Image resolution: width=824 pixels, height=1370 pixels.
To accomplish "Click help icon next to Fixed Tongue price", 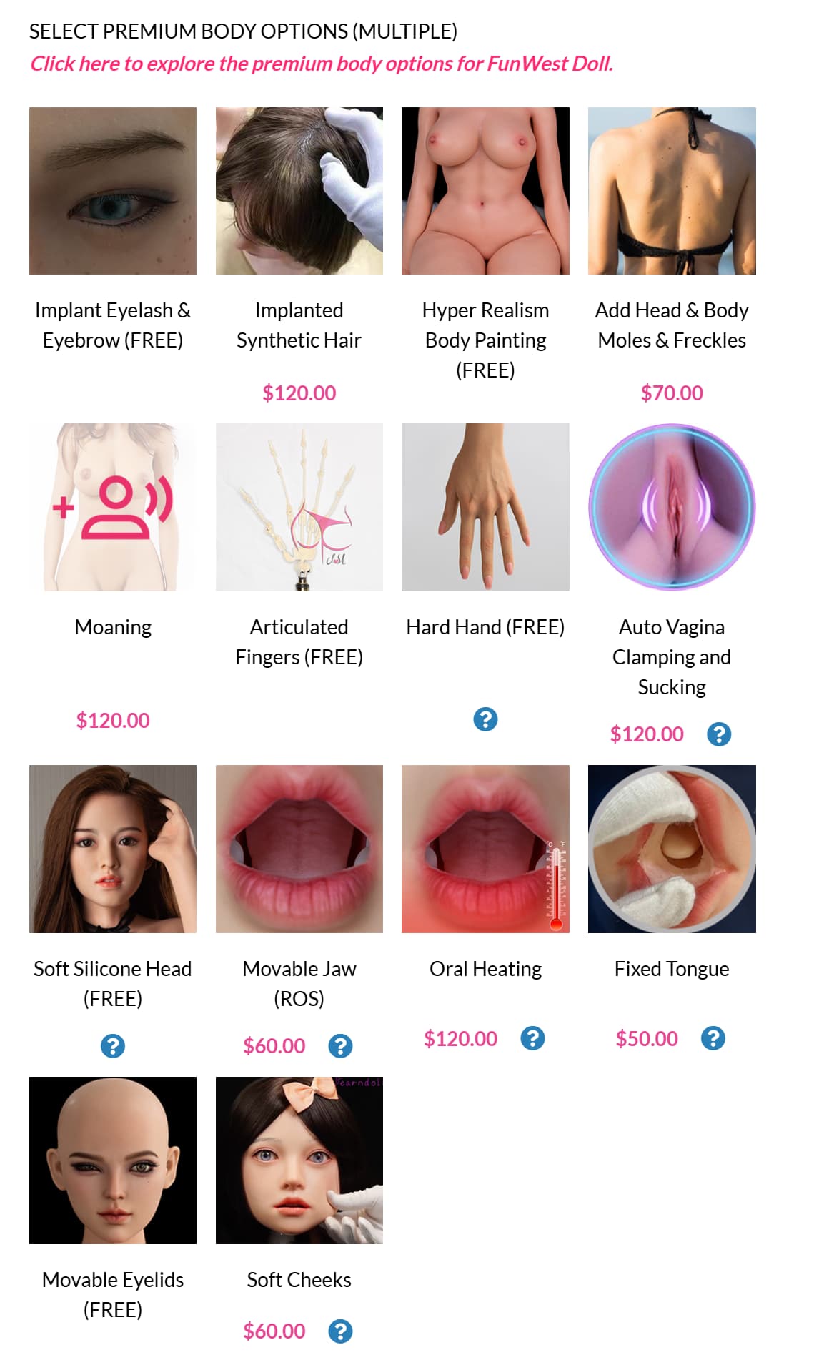I will (x=713, y=1038).
